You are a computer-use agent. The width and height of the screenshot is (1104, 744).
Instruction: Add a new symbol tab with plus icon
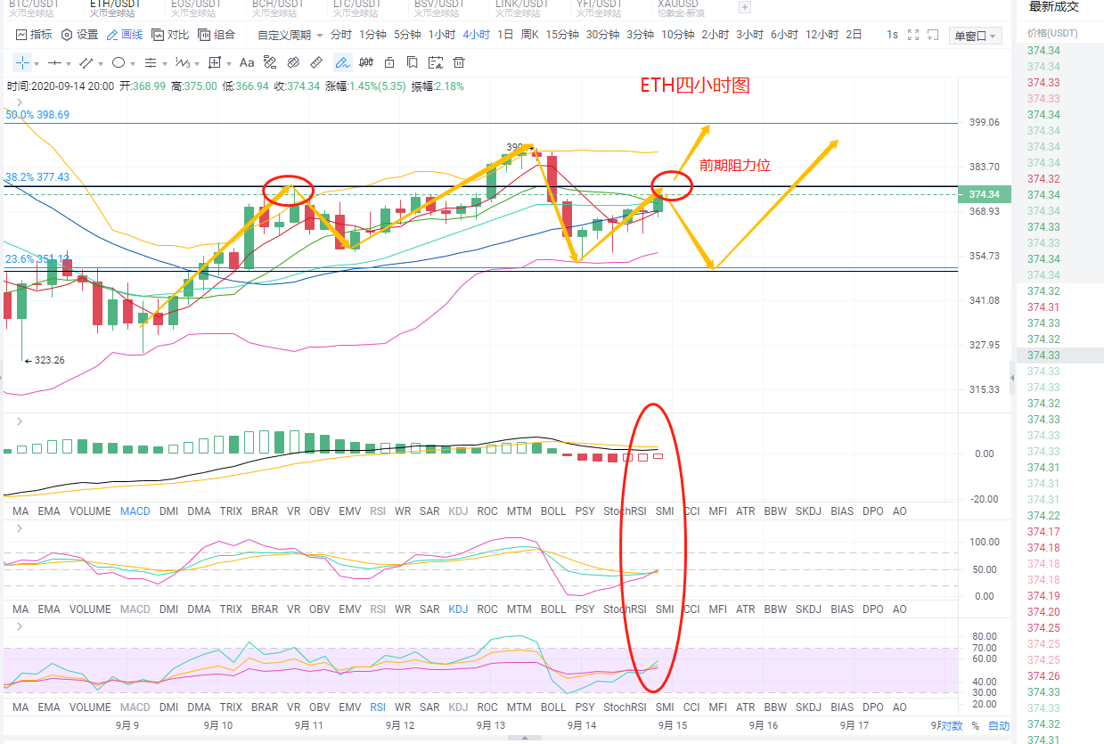coord(745,7)
